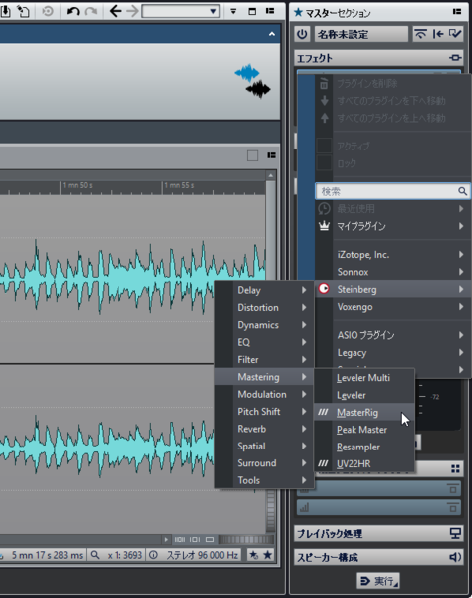Click the horizontal zoom slider strip
Screen dimensions: 472x598
click(x=246, y=539)
